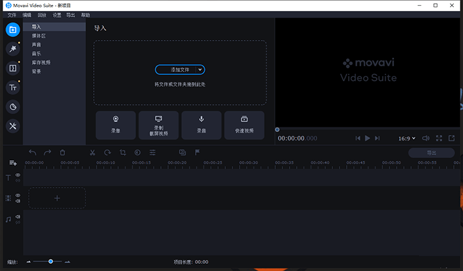Click the 录制截屏视频 screen recording button
The height and width of the screenshot is (271, 463).
pyautogui.click(x=158, y=125)
